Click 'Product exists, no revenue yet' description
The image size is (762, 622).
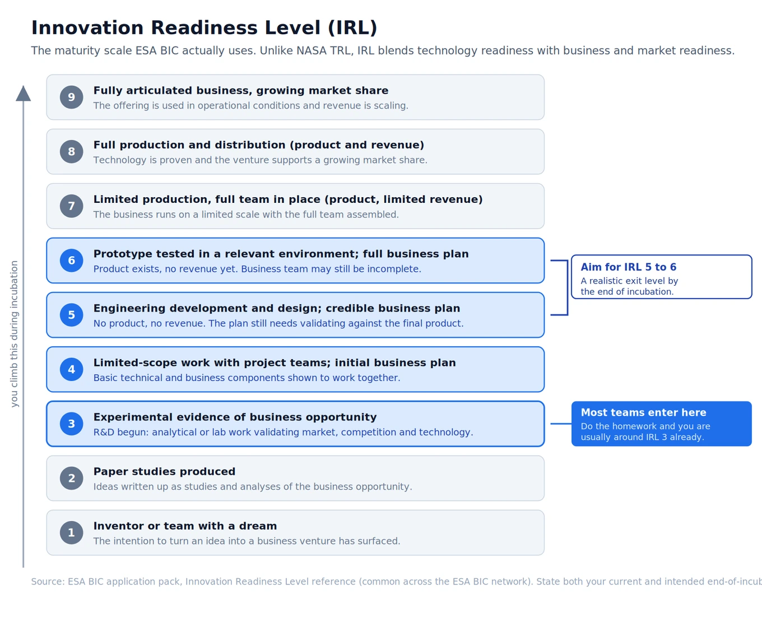coord(257,269)
